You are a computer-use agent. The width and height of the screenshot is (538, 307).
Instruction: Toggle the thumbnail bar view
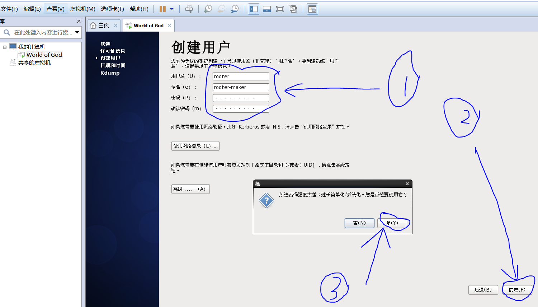coord(267,9)
